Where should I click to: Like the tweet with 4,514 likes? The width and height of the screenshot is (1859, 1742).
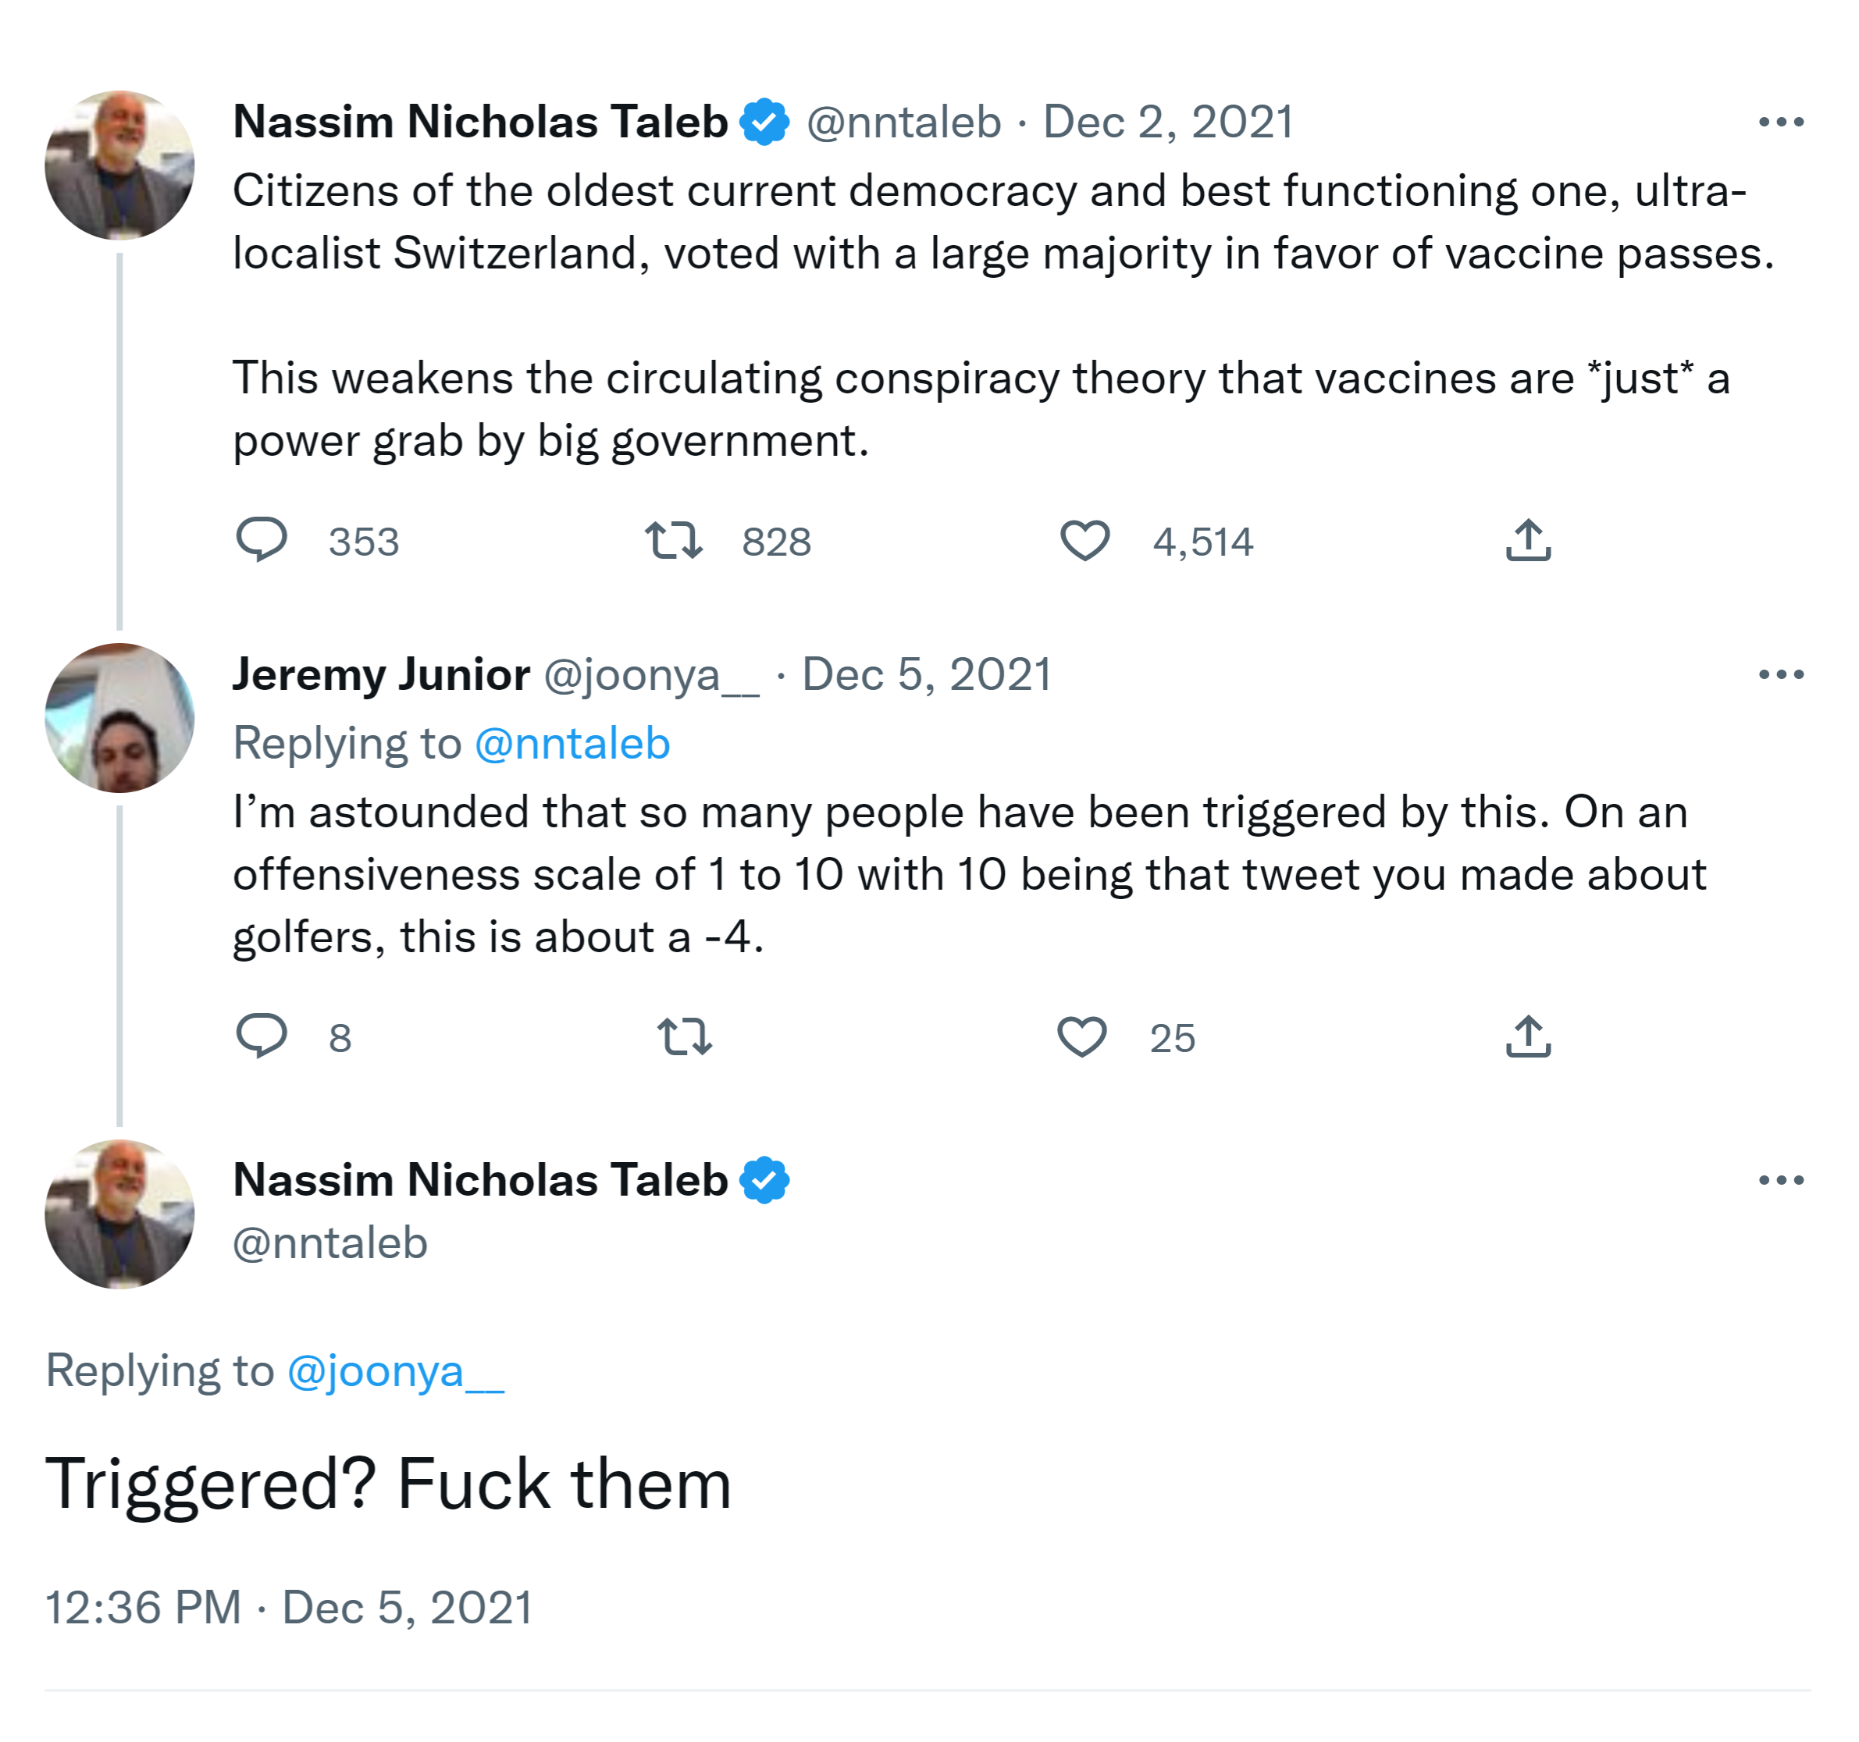click(1084, 540)
